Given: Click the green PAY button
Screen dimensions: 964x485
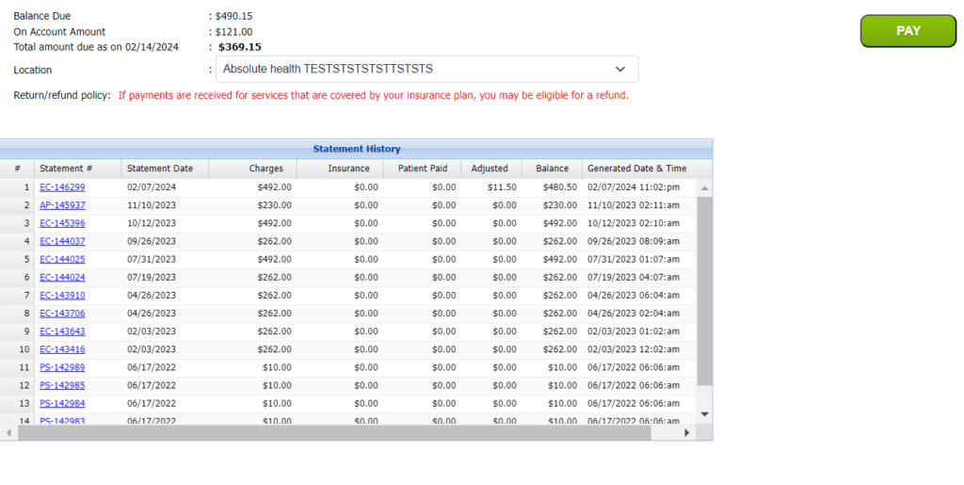Looking at the screenshot, I should 908,31.
